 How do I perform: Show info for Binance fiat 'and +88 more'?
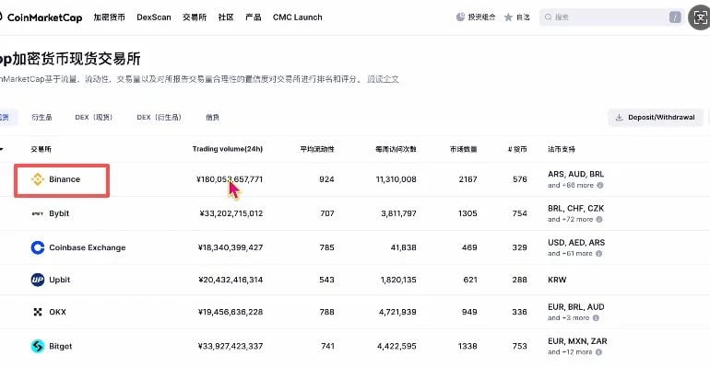[600, 185]
